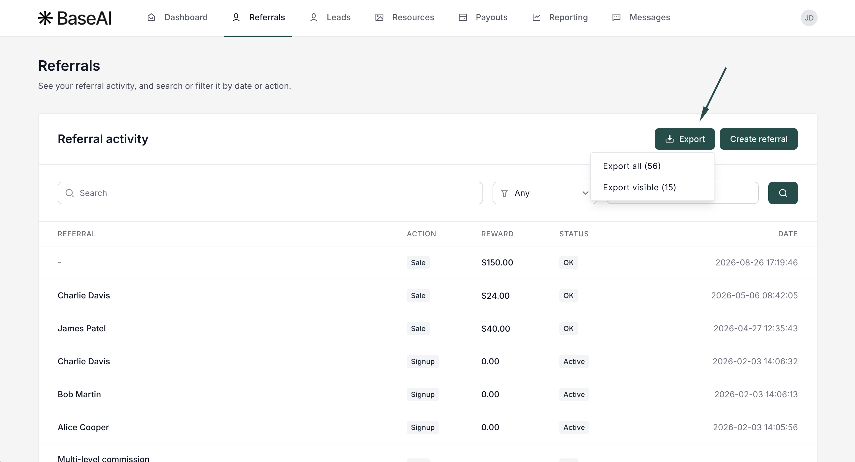This screenshot has width=855, height=462.
Task: Switch to the Referrals tab
Action: pyautogui.click(x=258, y=17)
